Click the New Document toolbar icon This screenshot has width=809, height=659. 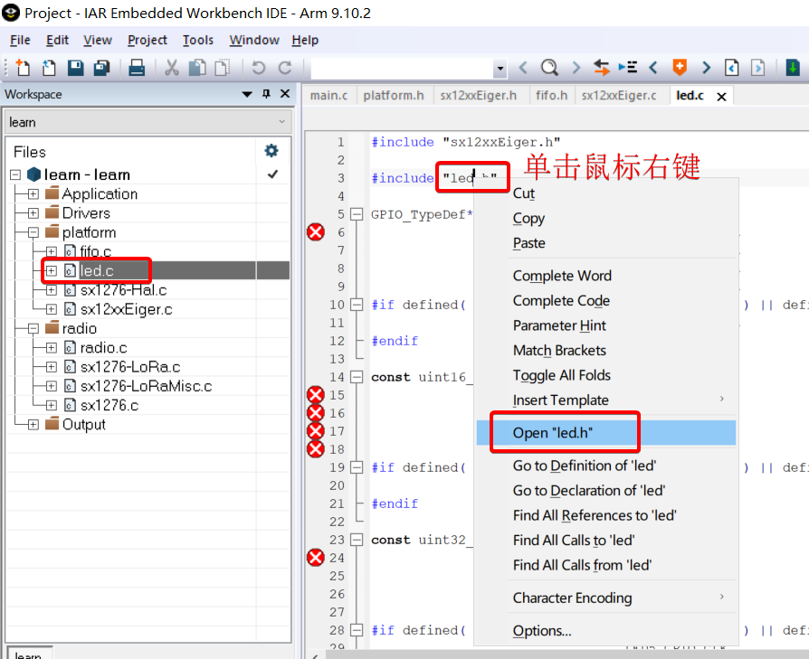pyautogui.click(x=23, y=68)
